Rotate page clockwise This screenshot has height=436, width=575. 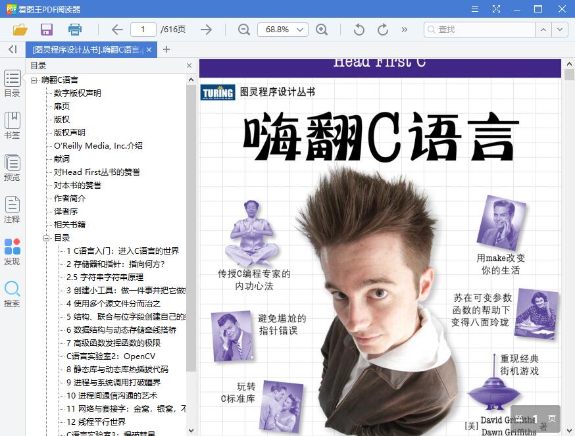(x=383, y=30)
